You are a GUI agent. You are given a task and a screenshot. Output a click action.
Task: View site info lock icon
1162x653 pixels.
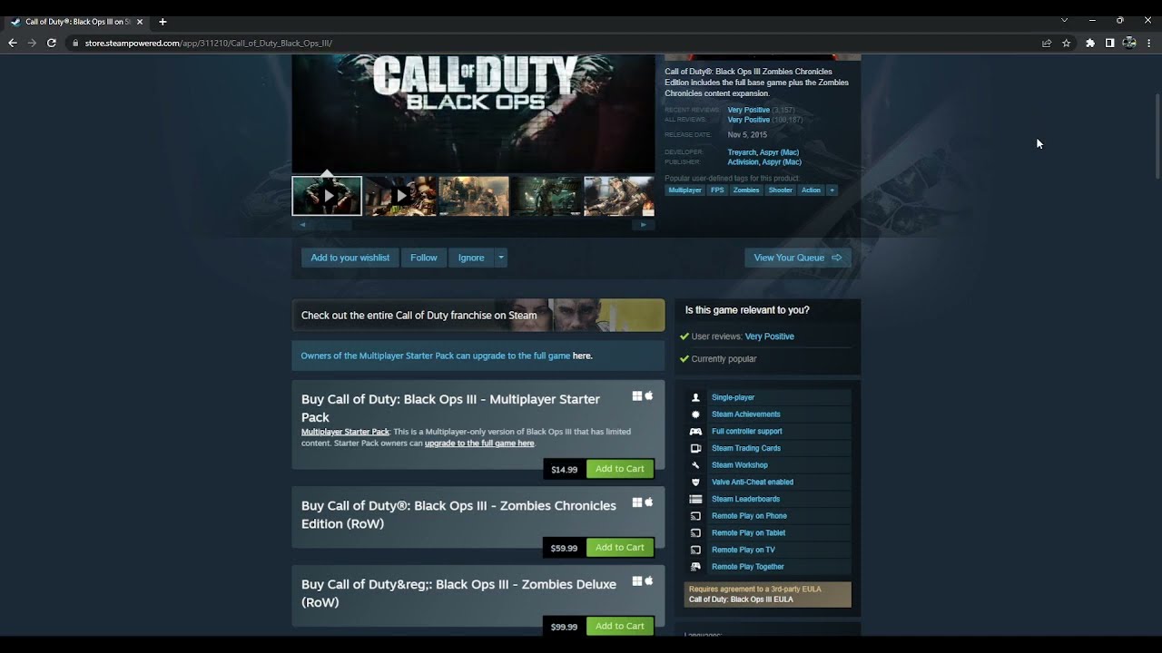tap(75, 43)
